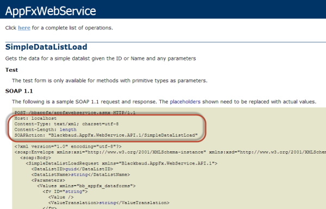Click the 'placeholders' link in SOAP description
The image size is (326, 209).
(185, 102)
